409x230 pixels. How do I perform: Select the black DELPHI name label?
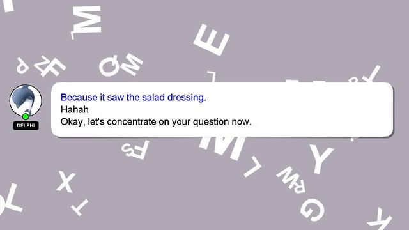click(x=26, y=125)
